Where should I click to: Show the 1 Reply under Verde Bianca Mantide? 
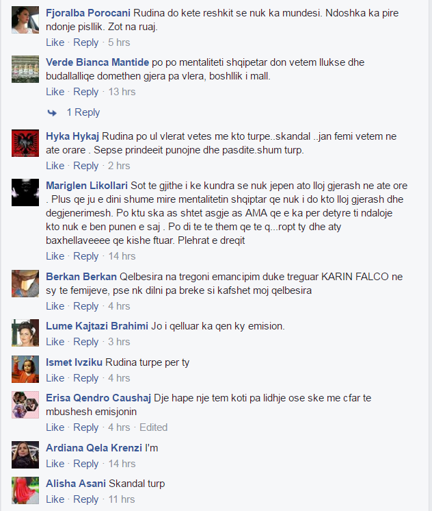(83, 112)
